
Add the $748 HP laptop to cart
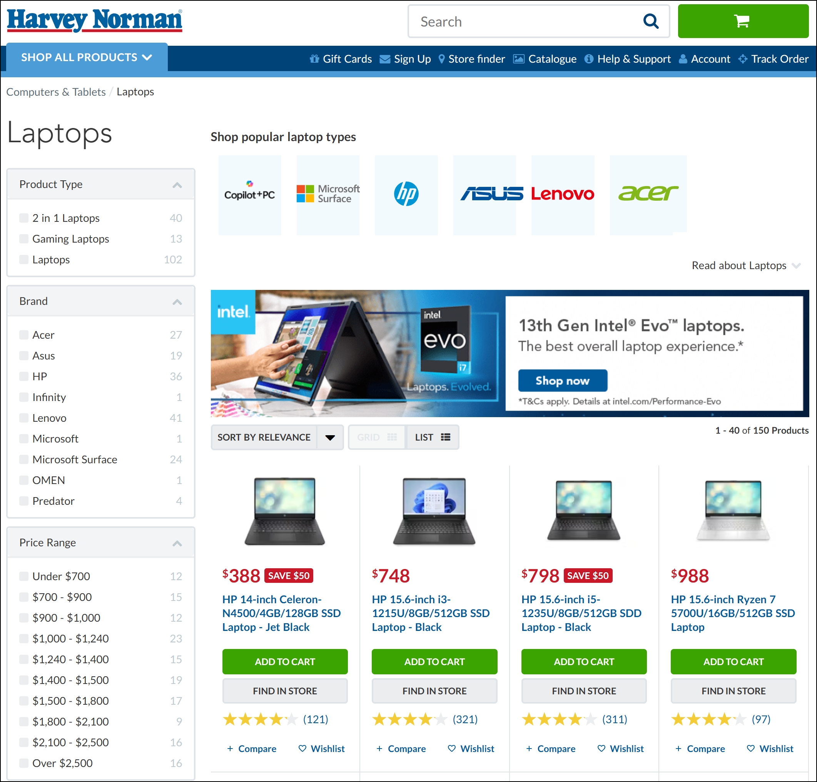point(434,661)
